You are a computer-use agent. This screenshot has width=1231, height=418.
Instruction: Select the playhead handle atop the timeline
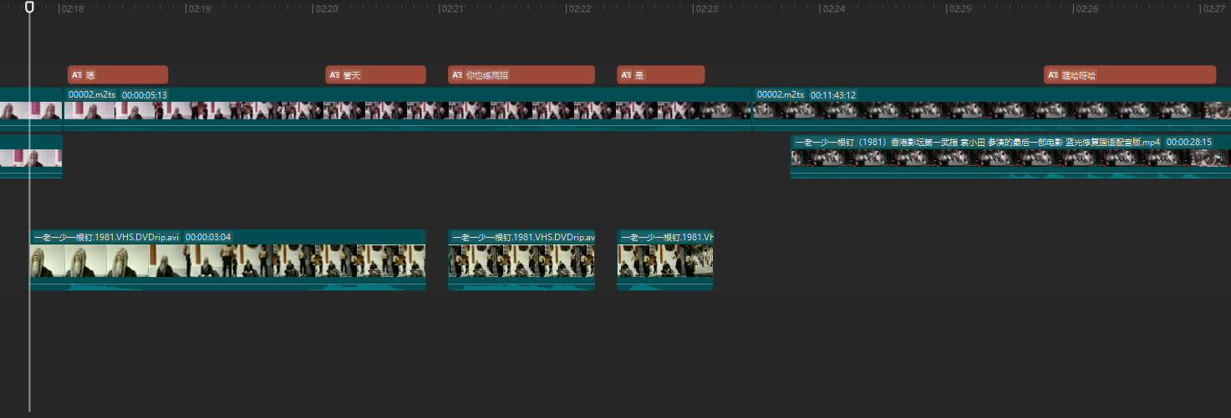[x=29, y=8]
